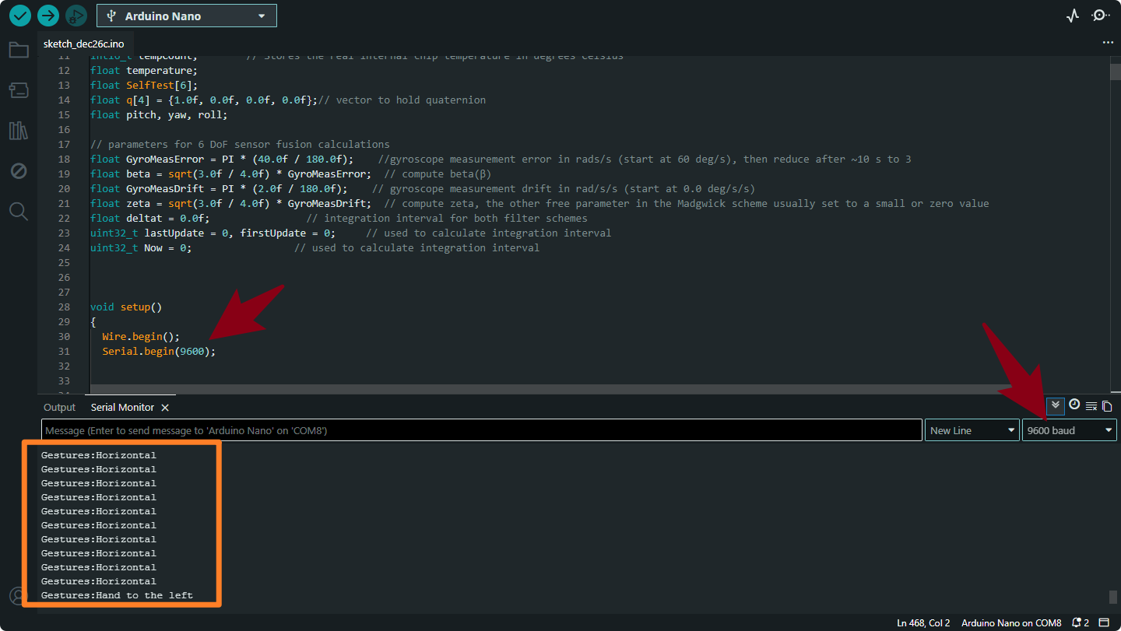Screen dimensions: 1121x631
Task: Open the 9600 baud rate dropdown
Action: [x=1070, y=430]
